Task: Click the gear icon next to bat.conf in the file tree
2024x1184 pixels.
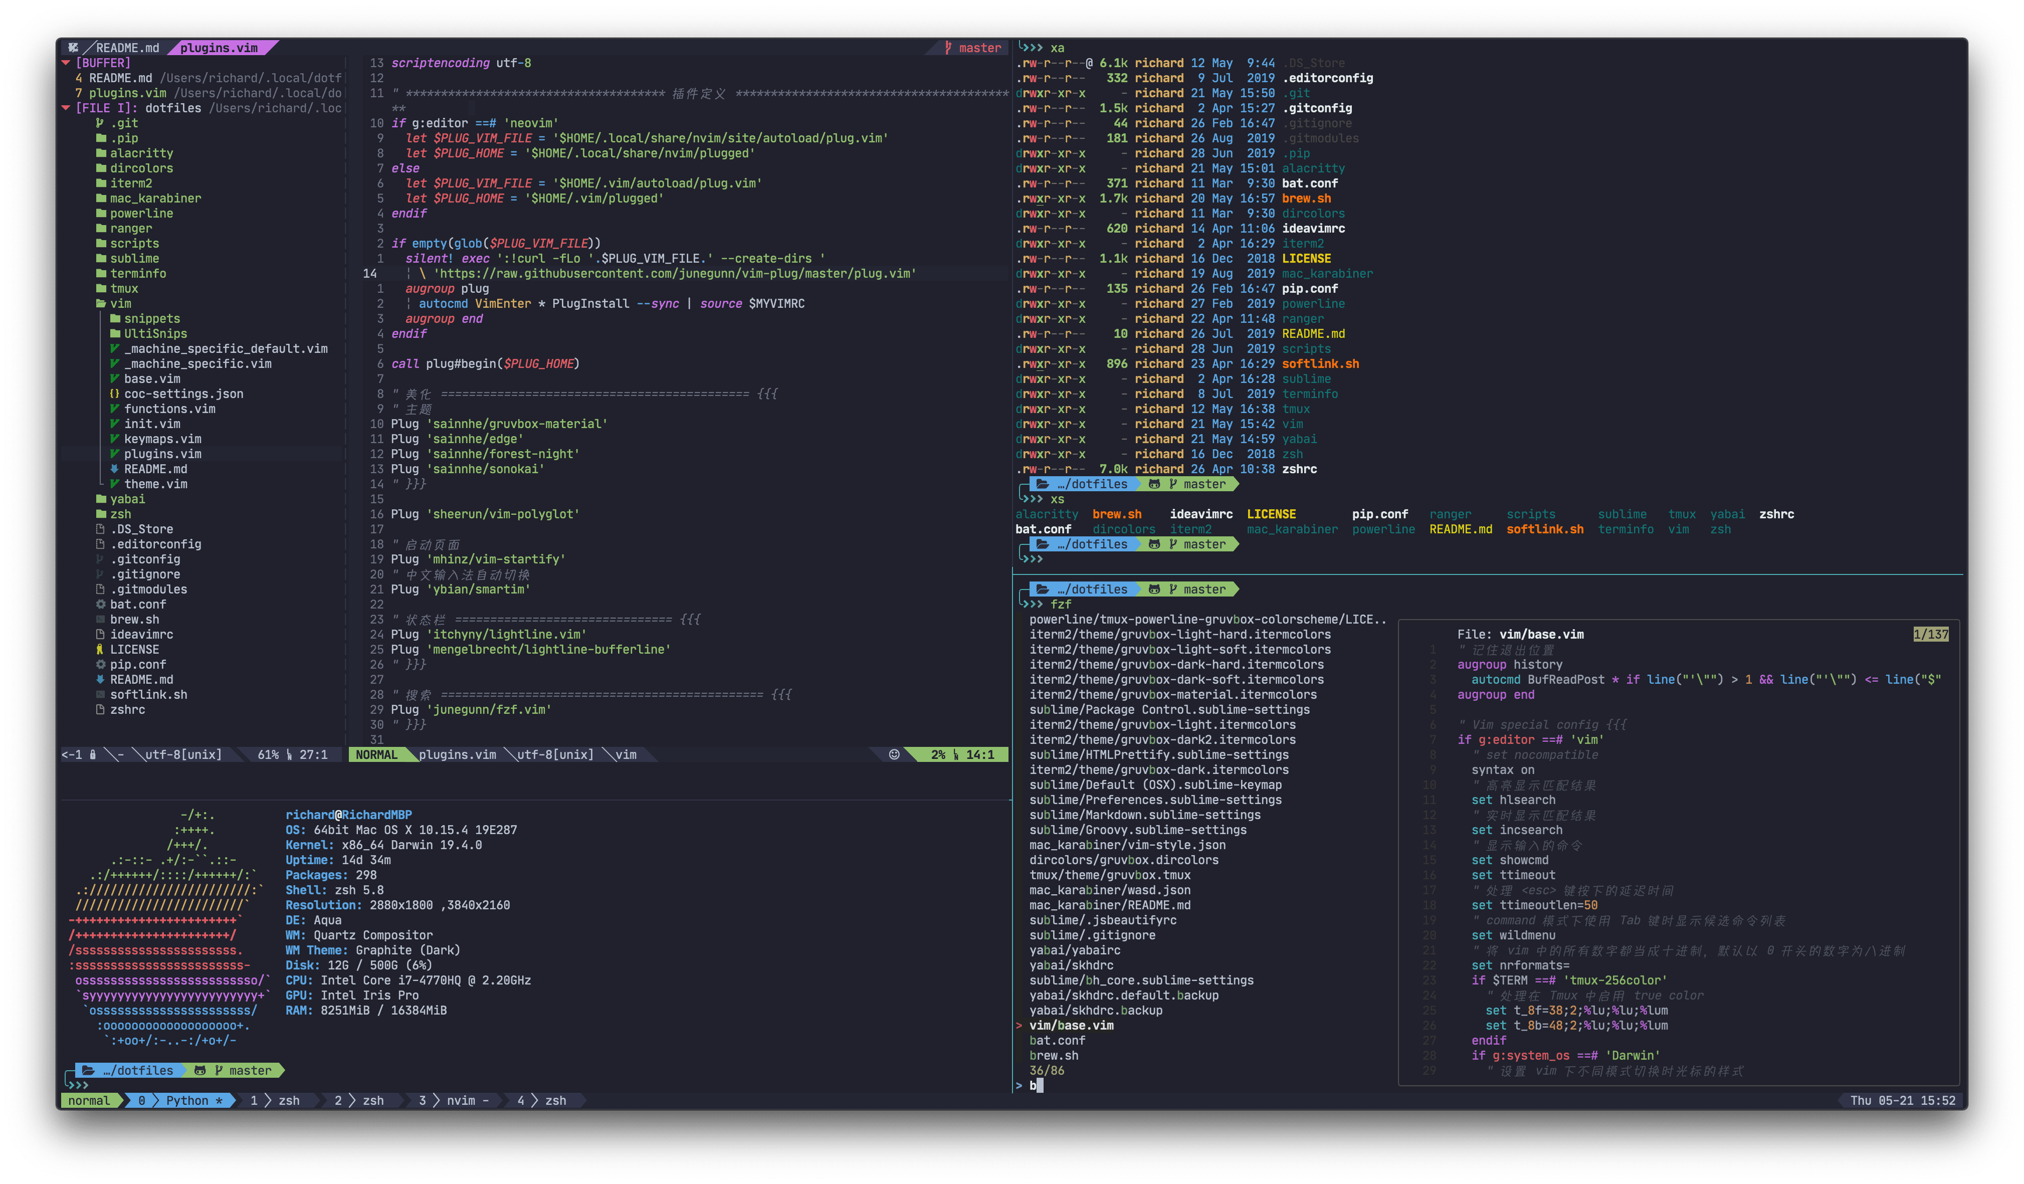Action: pos(100,604)
